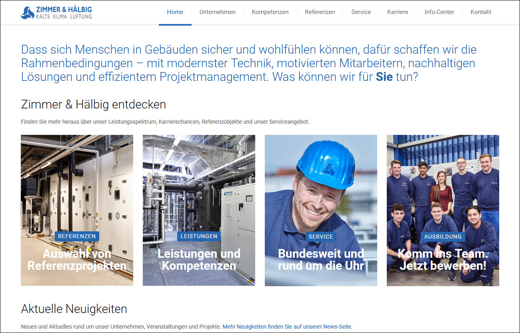Open the Home navigation tab
This screenshot has height=333, width=520.
pos(175,12)
